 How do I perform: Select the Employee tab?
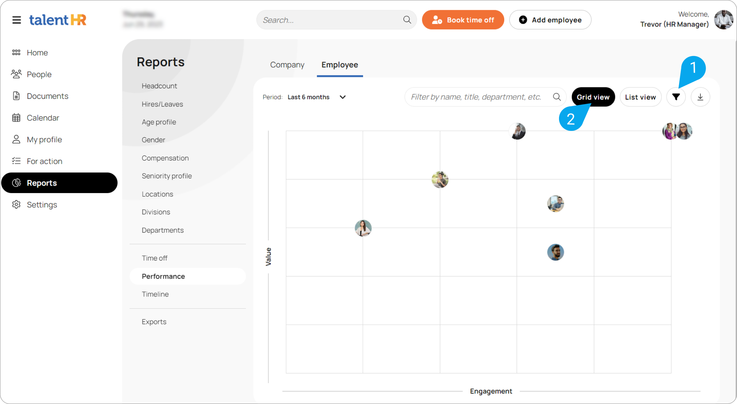339,65
